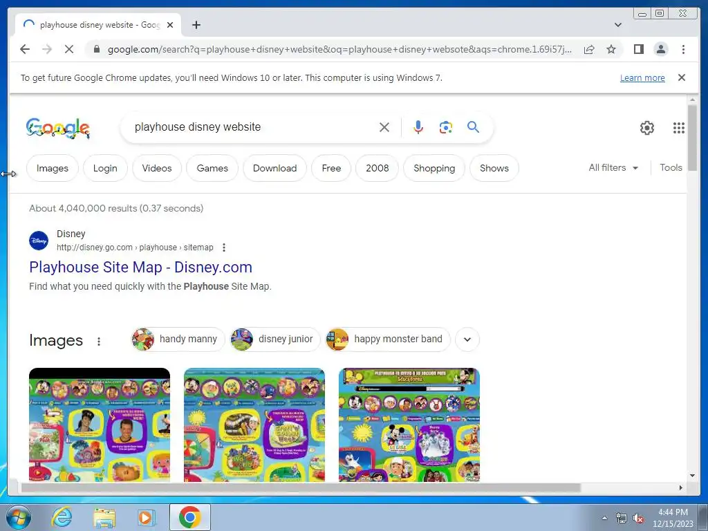708x531 pixels.
Task: Filter results by Images
Action: pos(53,168)
